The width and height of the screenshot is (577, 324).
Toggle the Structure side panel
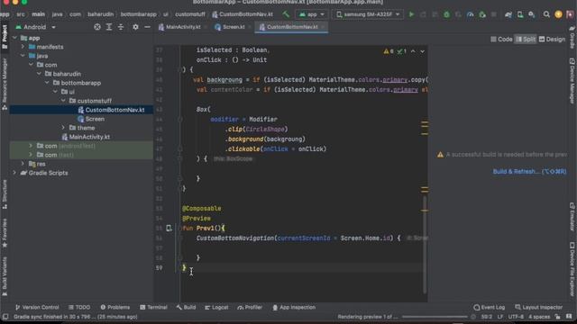coord(5,194)
